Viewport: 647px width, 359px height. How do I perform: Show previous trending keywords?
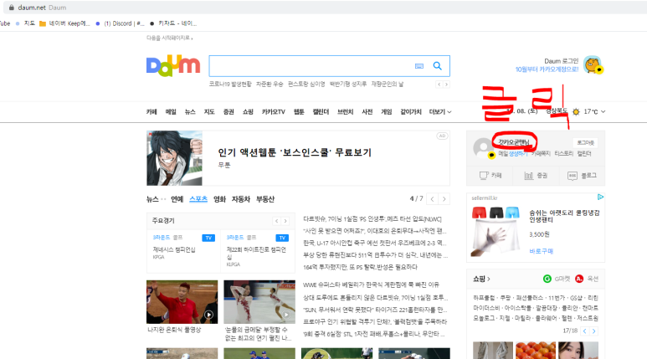click(x=439, y=85)
